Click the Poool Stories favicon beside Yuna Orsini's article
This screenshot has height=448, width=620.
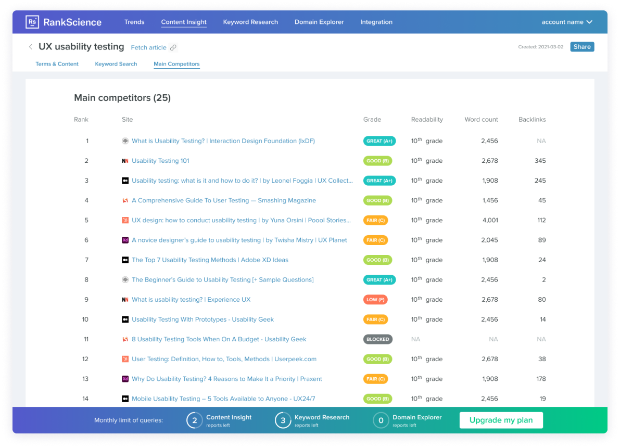pos(124,220)
